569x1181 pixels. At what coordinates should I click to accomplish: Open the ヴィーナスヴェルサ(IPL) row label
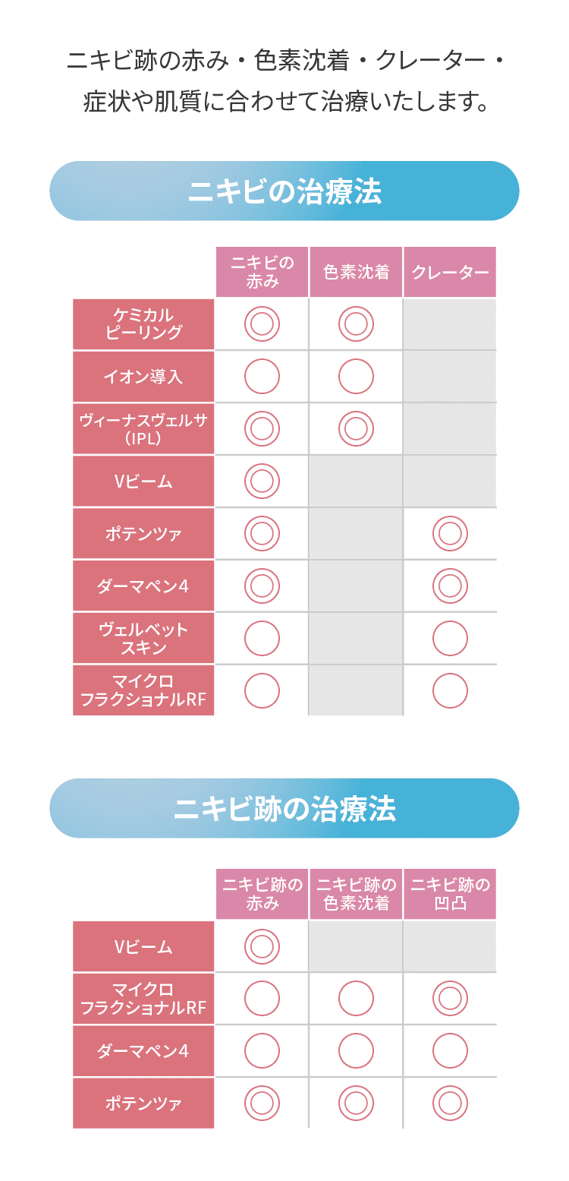[x=143, y=429]
